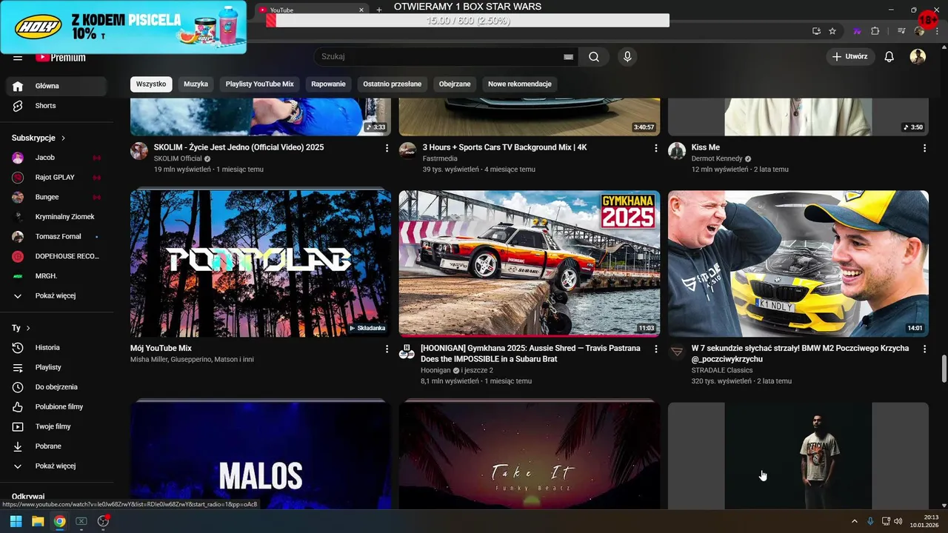The height and width of the screenshot is (533, 948).
Task: Select Nowe rekomendacje chip
Action: click(519, 84)
